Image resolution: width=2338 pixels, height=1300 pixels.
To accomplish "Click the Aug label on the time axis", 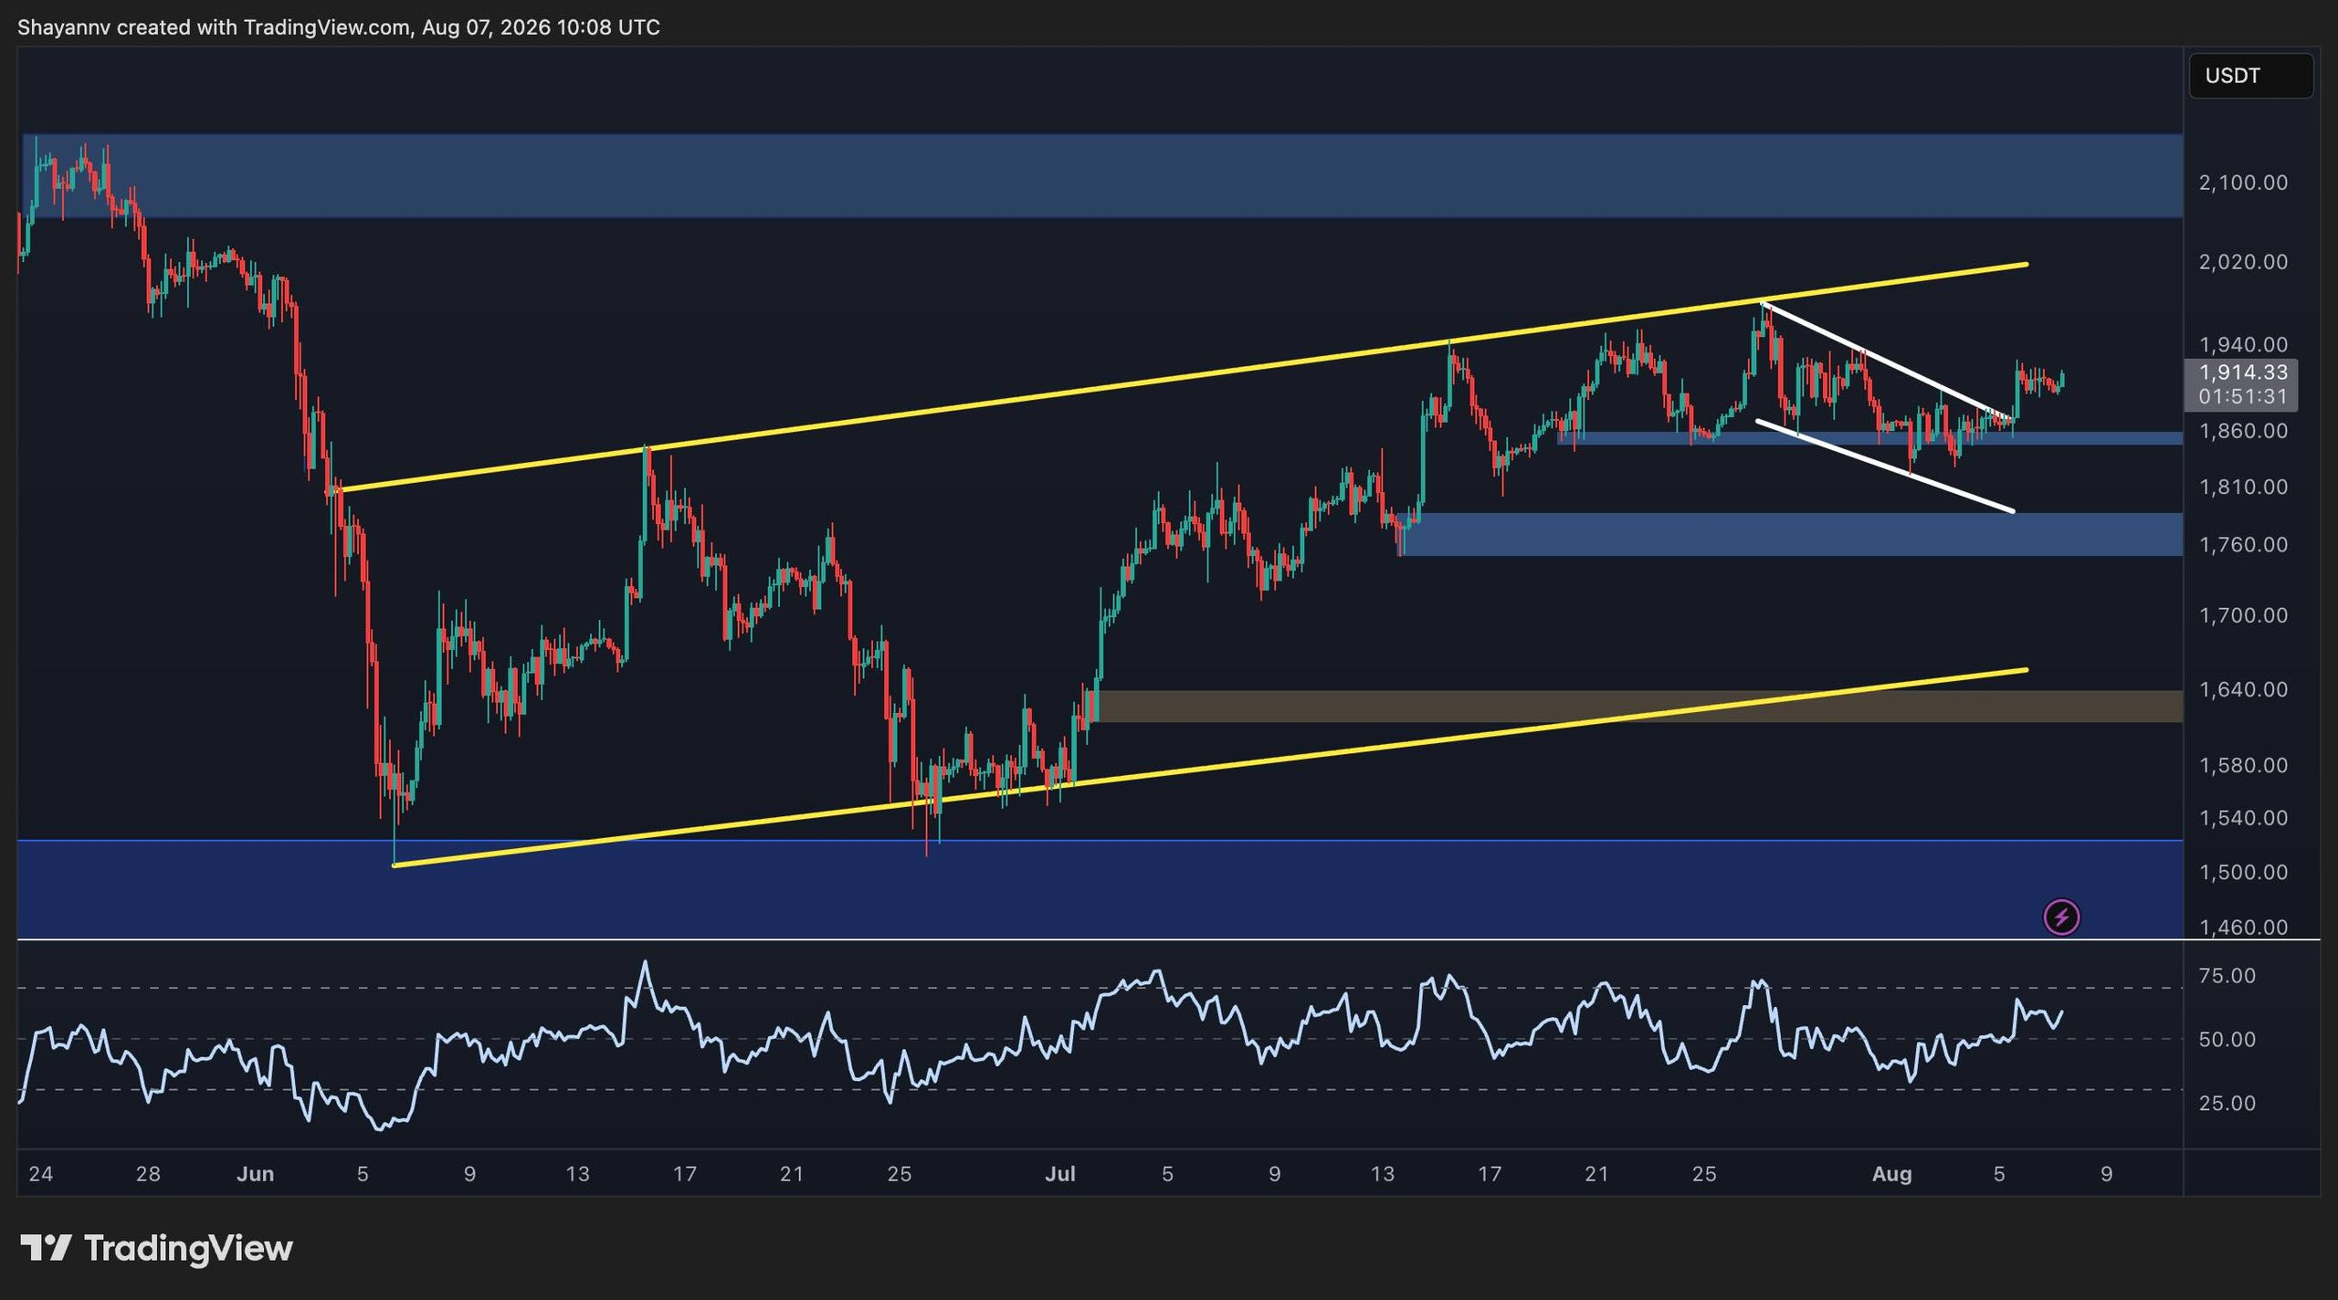I will tap(1891, 1174).
